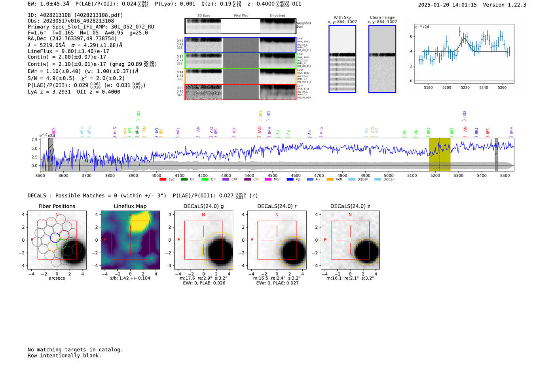The width and height of the screenshot is (554, 377).
Task: Click the Smoothed column header
Action: [x=277, y=15]
